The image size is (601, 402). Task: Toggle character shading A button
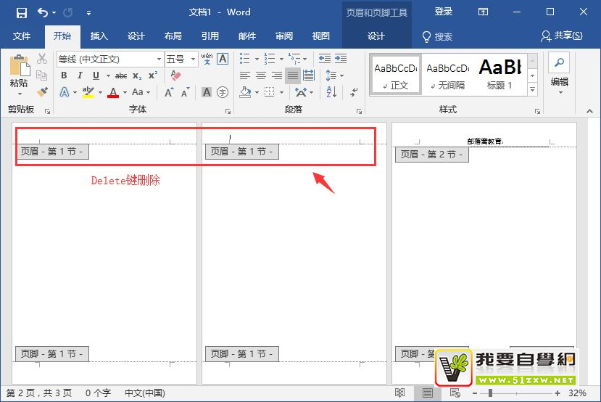[x=207, y=92]
